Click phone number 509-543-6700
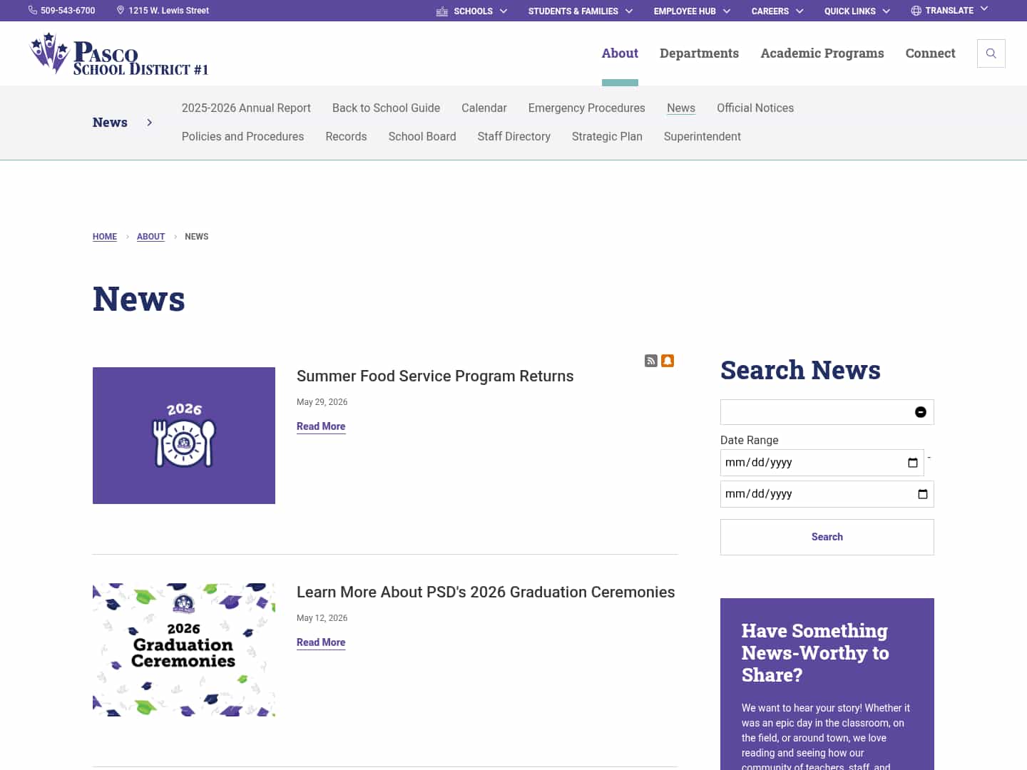This screenshot has width=1027, height=770. 68,11
